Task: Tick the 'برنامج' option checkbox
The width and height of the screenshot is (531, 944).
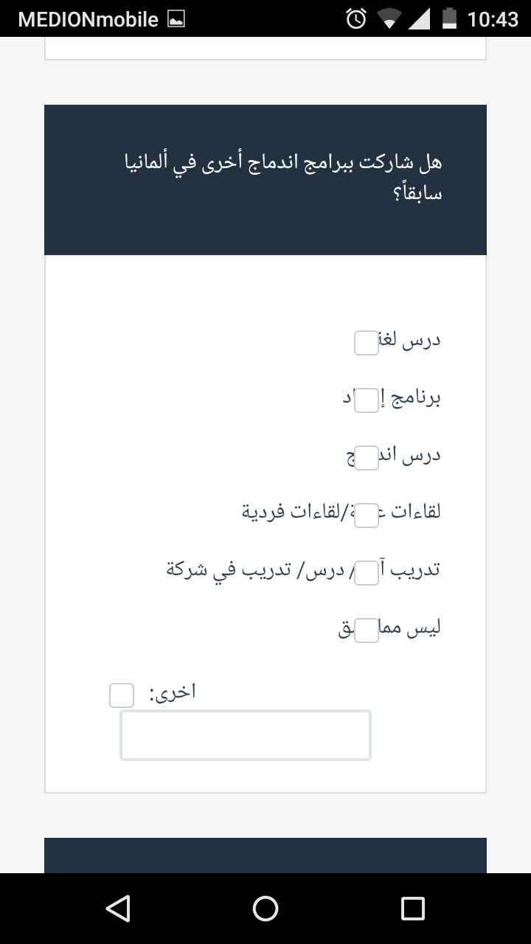Action: click(367, 400)
